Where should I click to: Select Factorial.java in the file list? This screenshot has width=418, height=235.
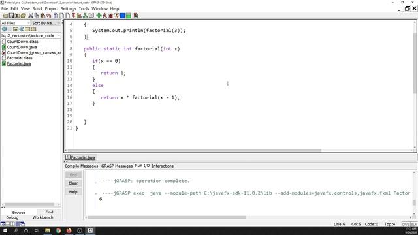point(19,63)
